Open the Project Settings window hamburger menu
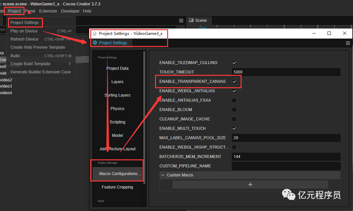The width and height of the screenshot is (353, 211). pyautogui.click(x=348, y=43)
